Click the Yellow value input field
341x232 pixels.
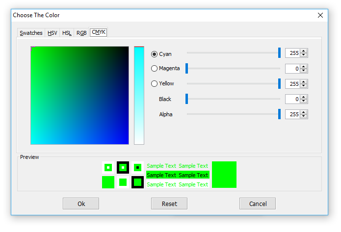pos(292,84)
